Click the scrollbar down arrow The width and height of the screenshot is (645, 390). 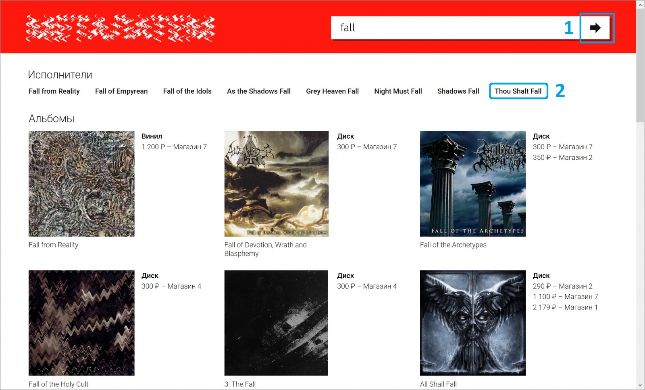pos(640,386)
